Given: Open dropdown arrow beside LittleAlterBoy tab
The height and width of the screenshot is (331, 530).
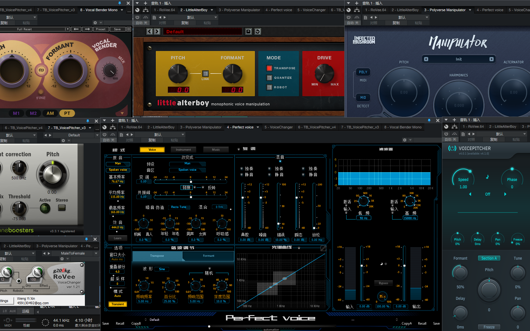Looking at the screenshot, I should [x=212, y=10].
